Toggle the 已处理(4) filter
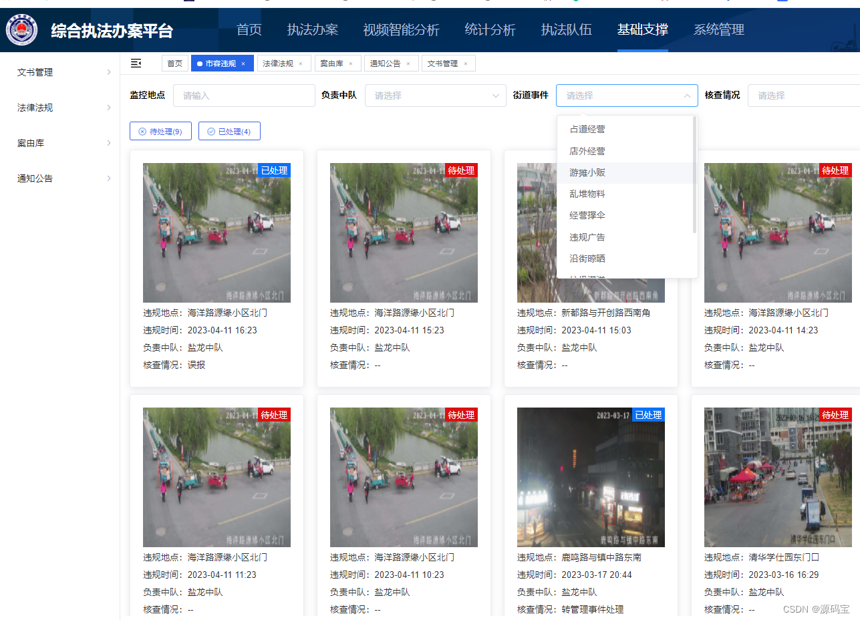The width and height of the screenshot is (860, 620). coord(229,131)
